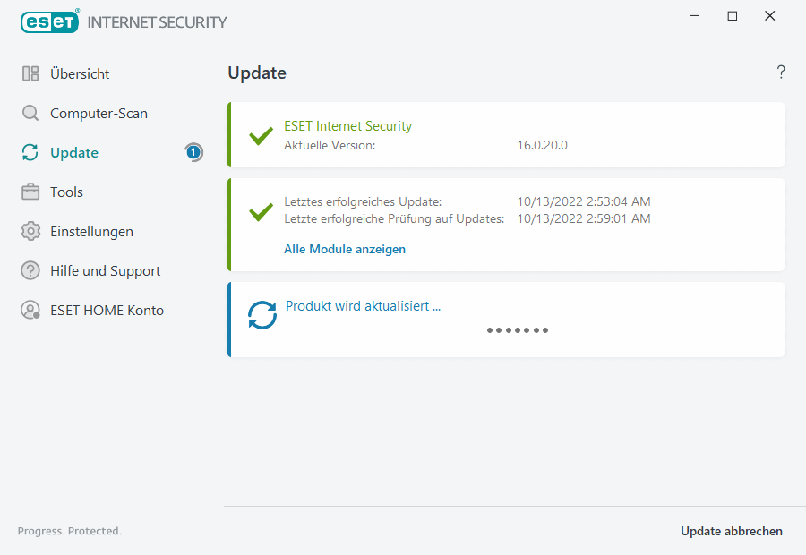Click the Update refresh arrows sidebar icon
The width and height of the screenshot is (806, 555).
tap(30, 153)
